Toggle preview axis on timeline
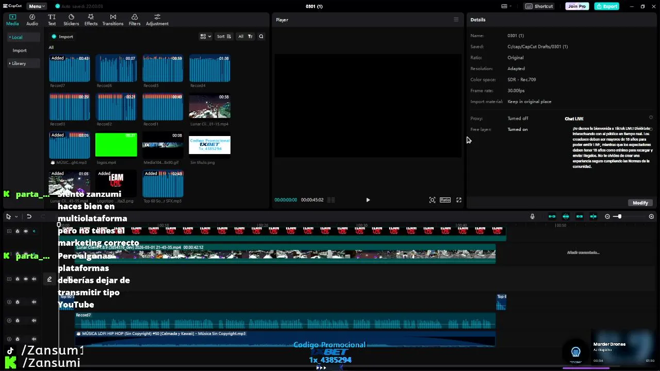 click(x=593, y=216)
